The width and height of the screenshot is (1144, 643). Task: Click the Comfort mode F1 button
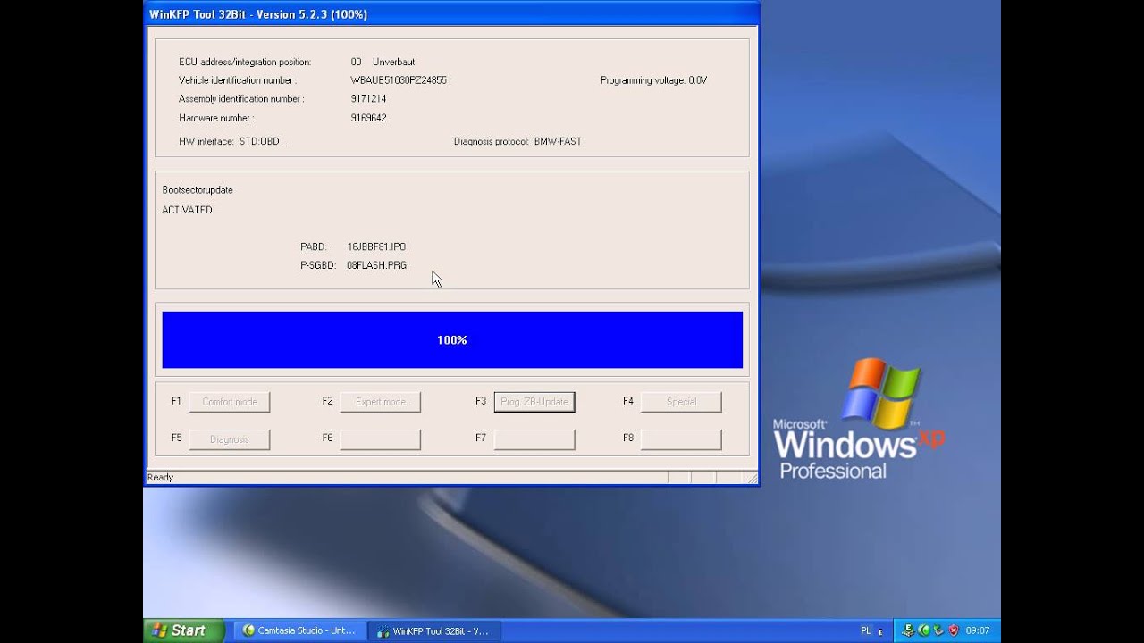230,402
